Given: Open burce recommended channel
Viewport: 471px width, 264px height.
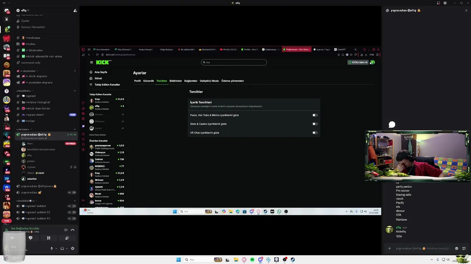Looking at the screenshot, I should click(106, 202).
